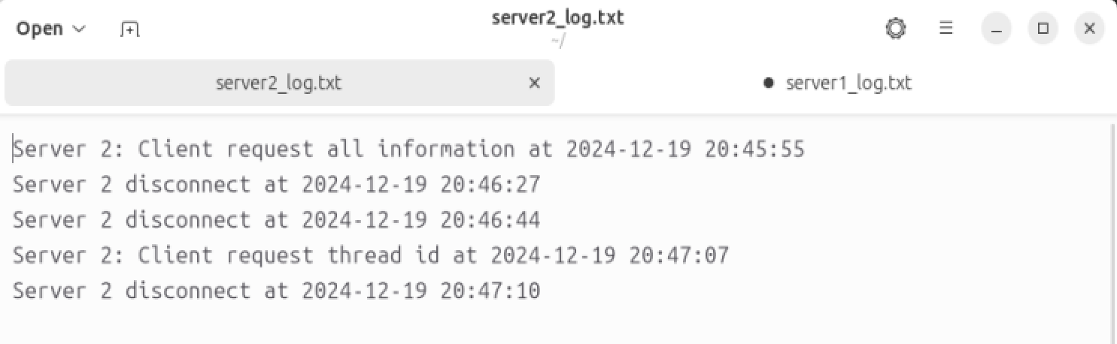
Task: Place cursor in the 20:47:10 disconnect line
Action: click(277, 291)
